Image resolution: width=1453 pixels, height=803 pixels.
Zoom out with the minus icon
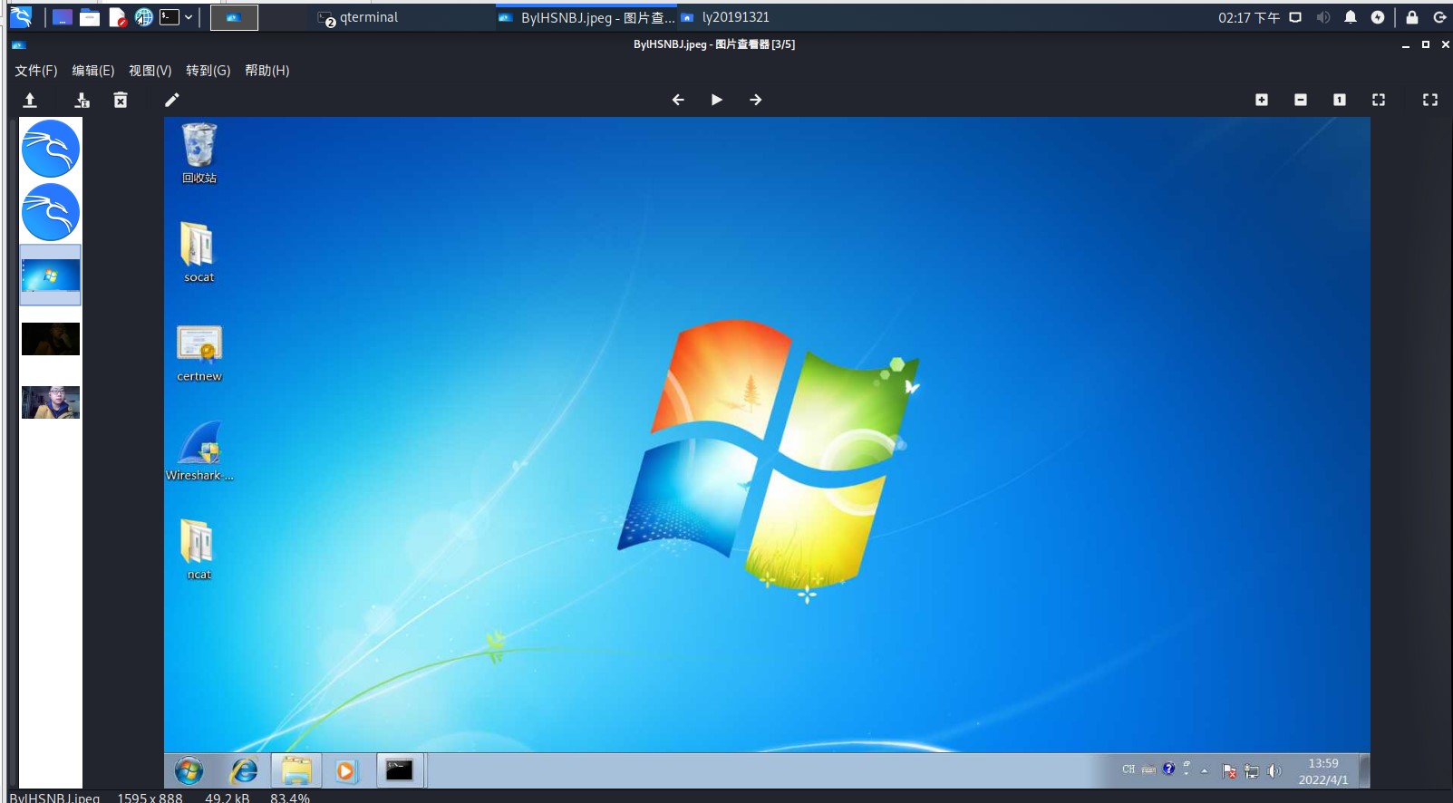(1301, 100)
